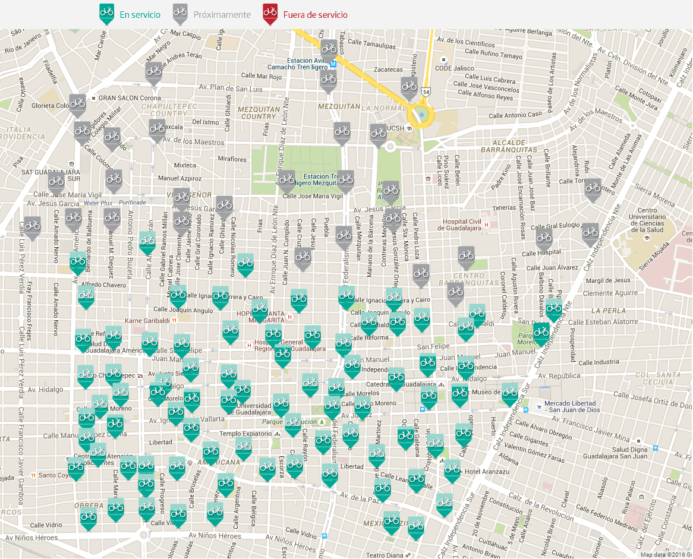The height and width of the screenshot is (559, 693).
Task: Click the Próximamente legend text
Action: 222,15
